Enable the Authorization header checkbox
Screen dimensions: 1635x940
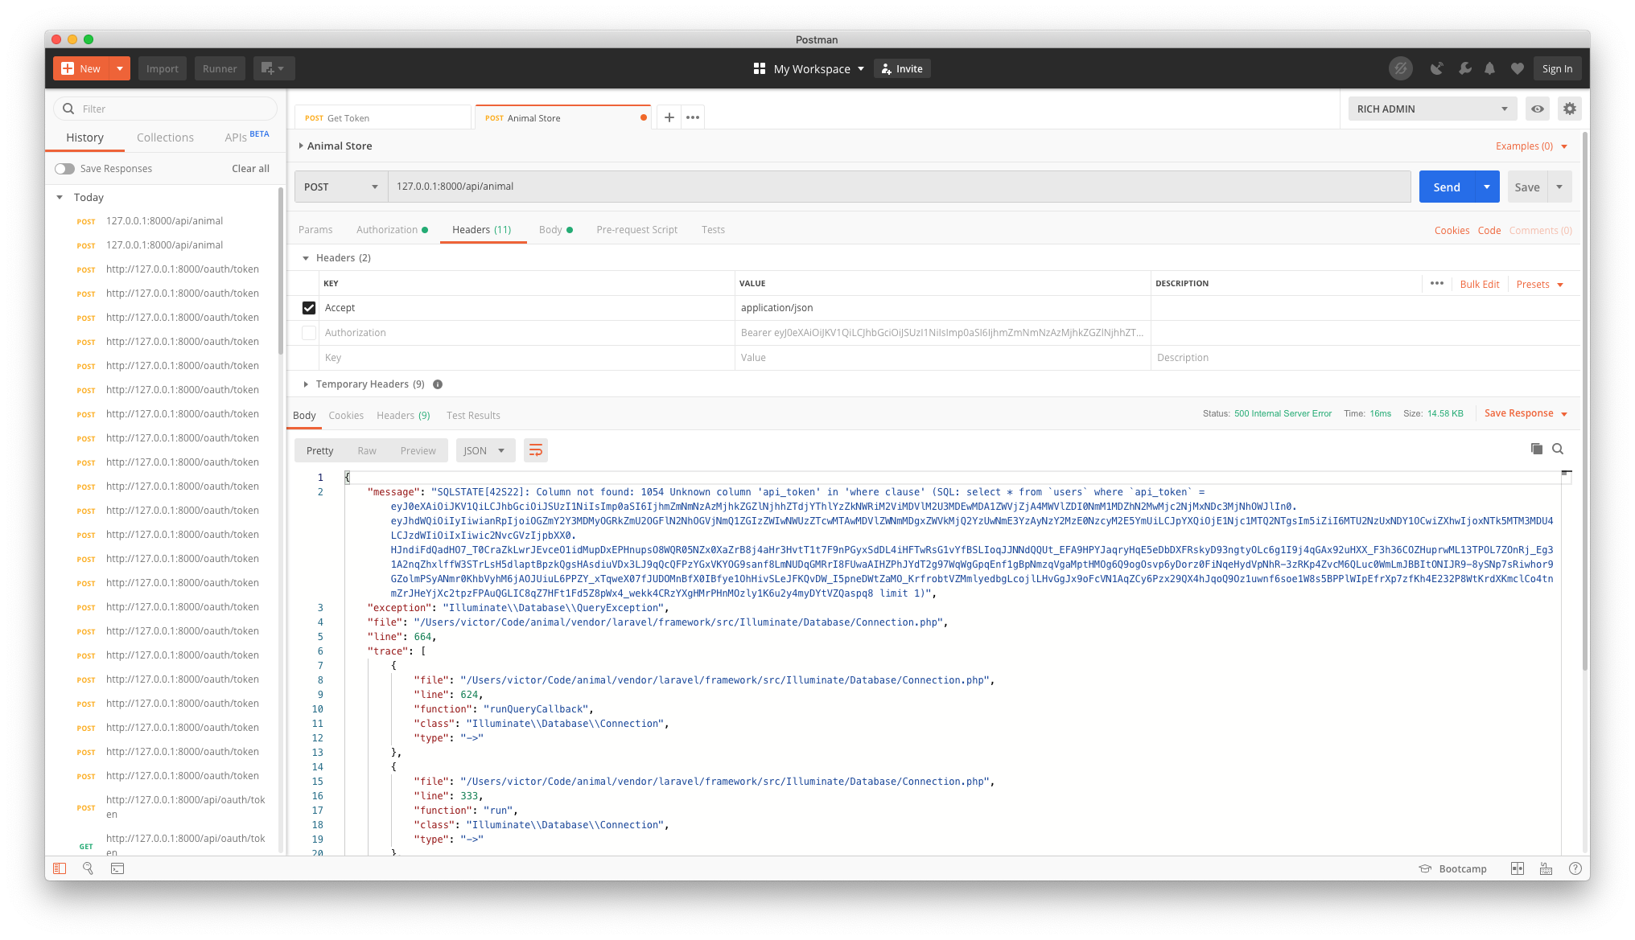click(309, 333)
